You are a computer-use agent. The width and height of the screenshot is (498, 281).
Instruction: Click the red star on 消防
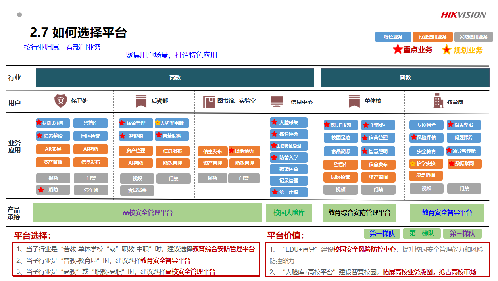(x=41, y=190)
